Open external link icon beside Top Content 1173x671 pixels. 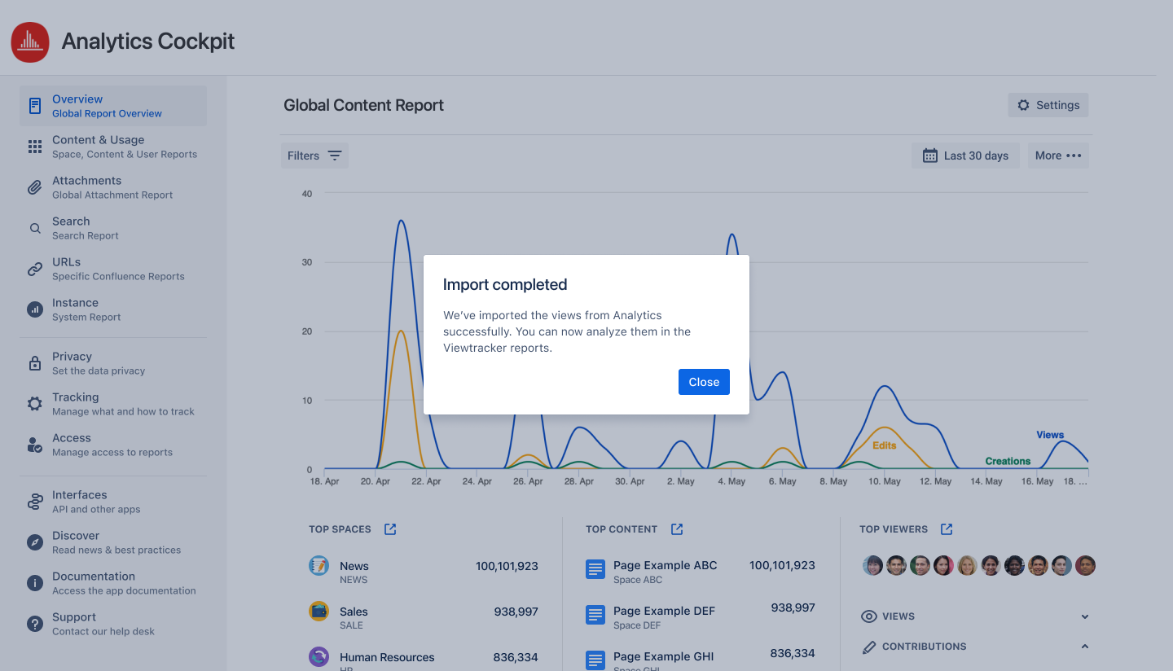tap(677, 529)
